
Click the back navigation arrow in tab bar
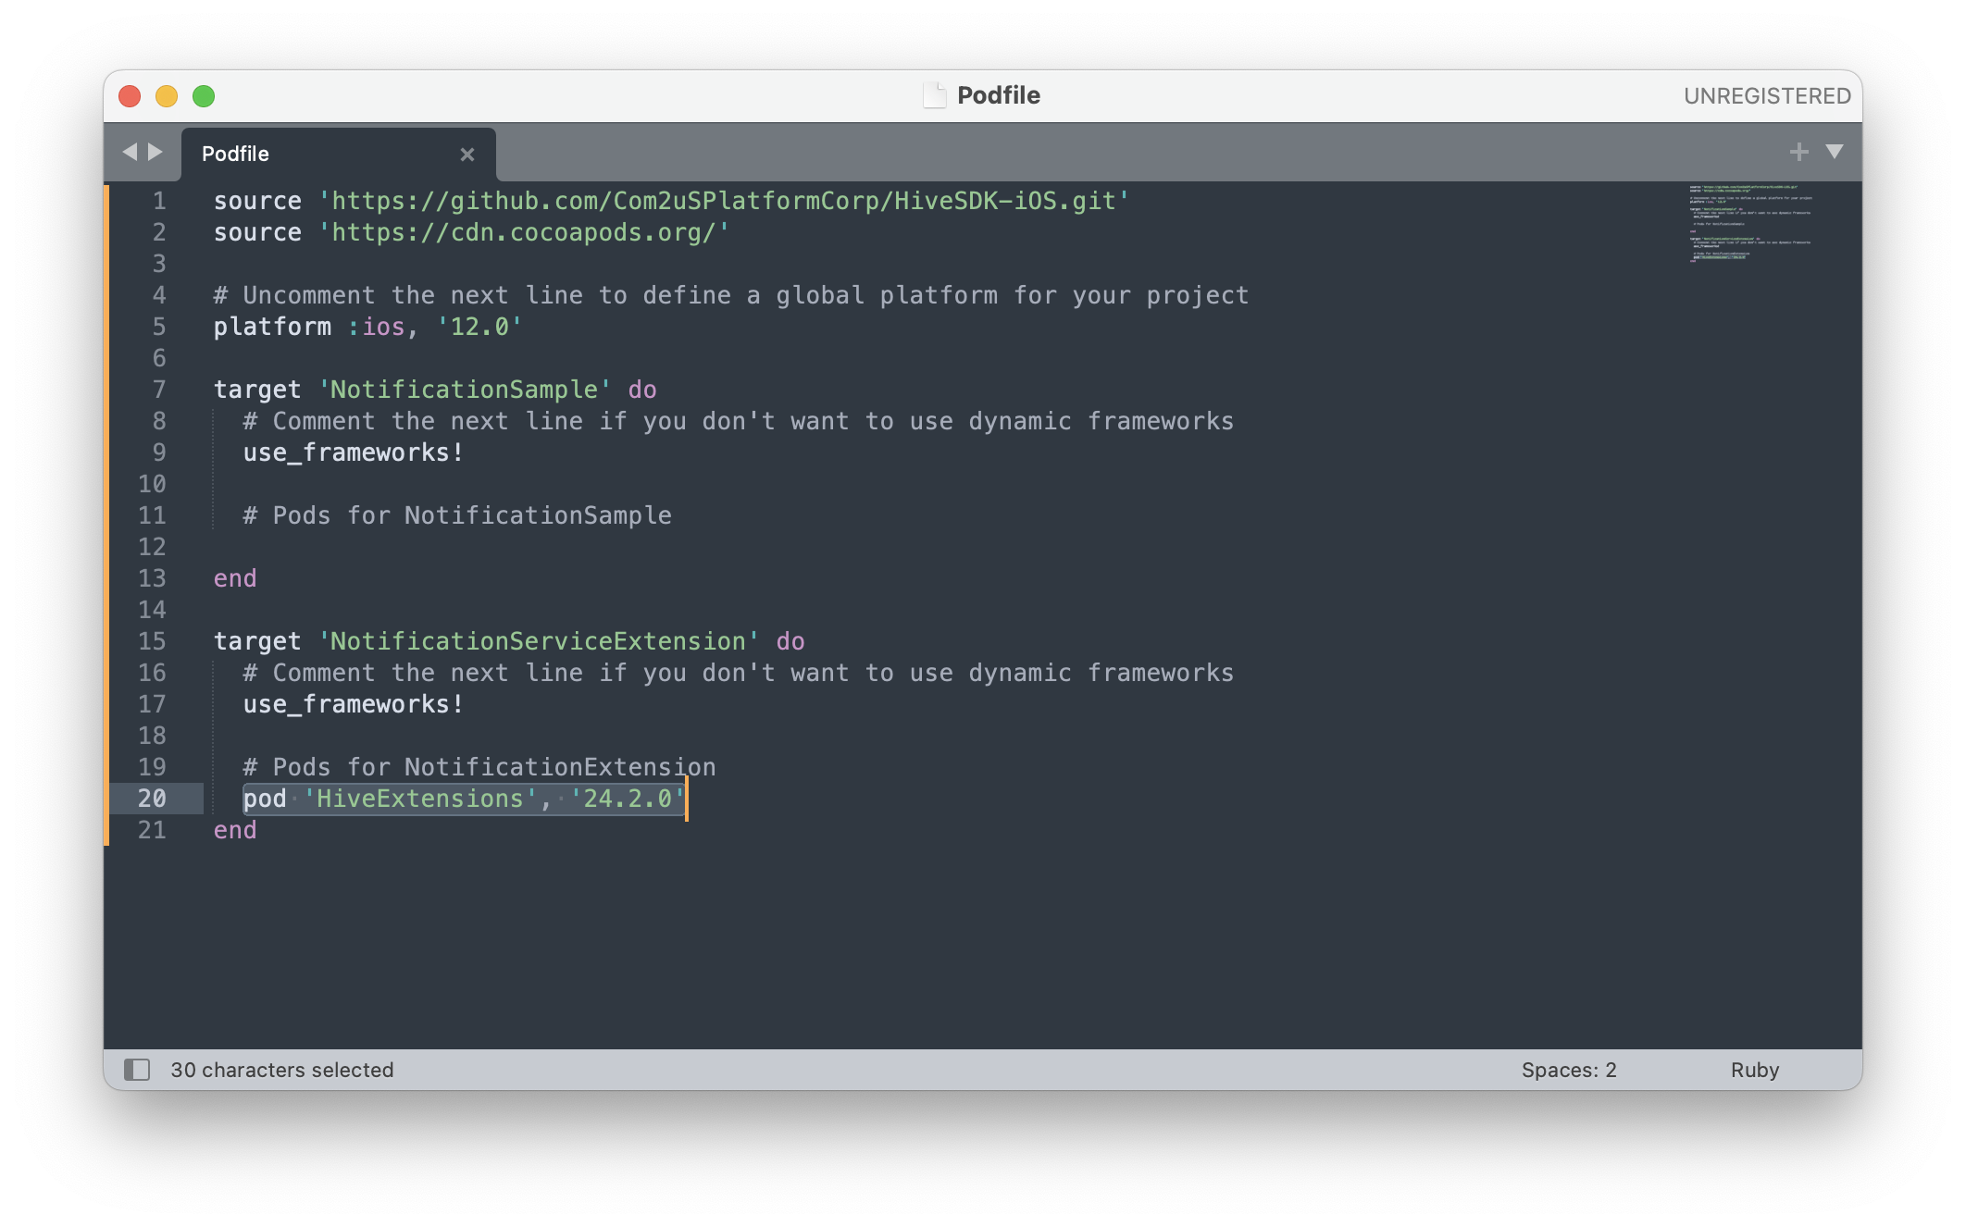click(x=130, y=152)
